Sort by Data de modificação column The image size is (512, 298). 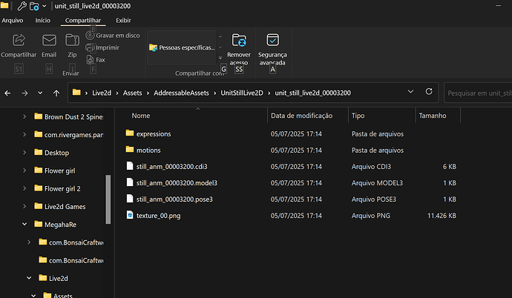coord(301,116)
